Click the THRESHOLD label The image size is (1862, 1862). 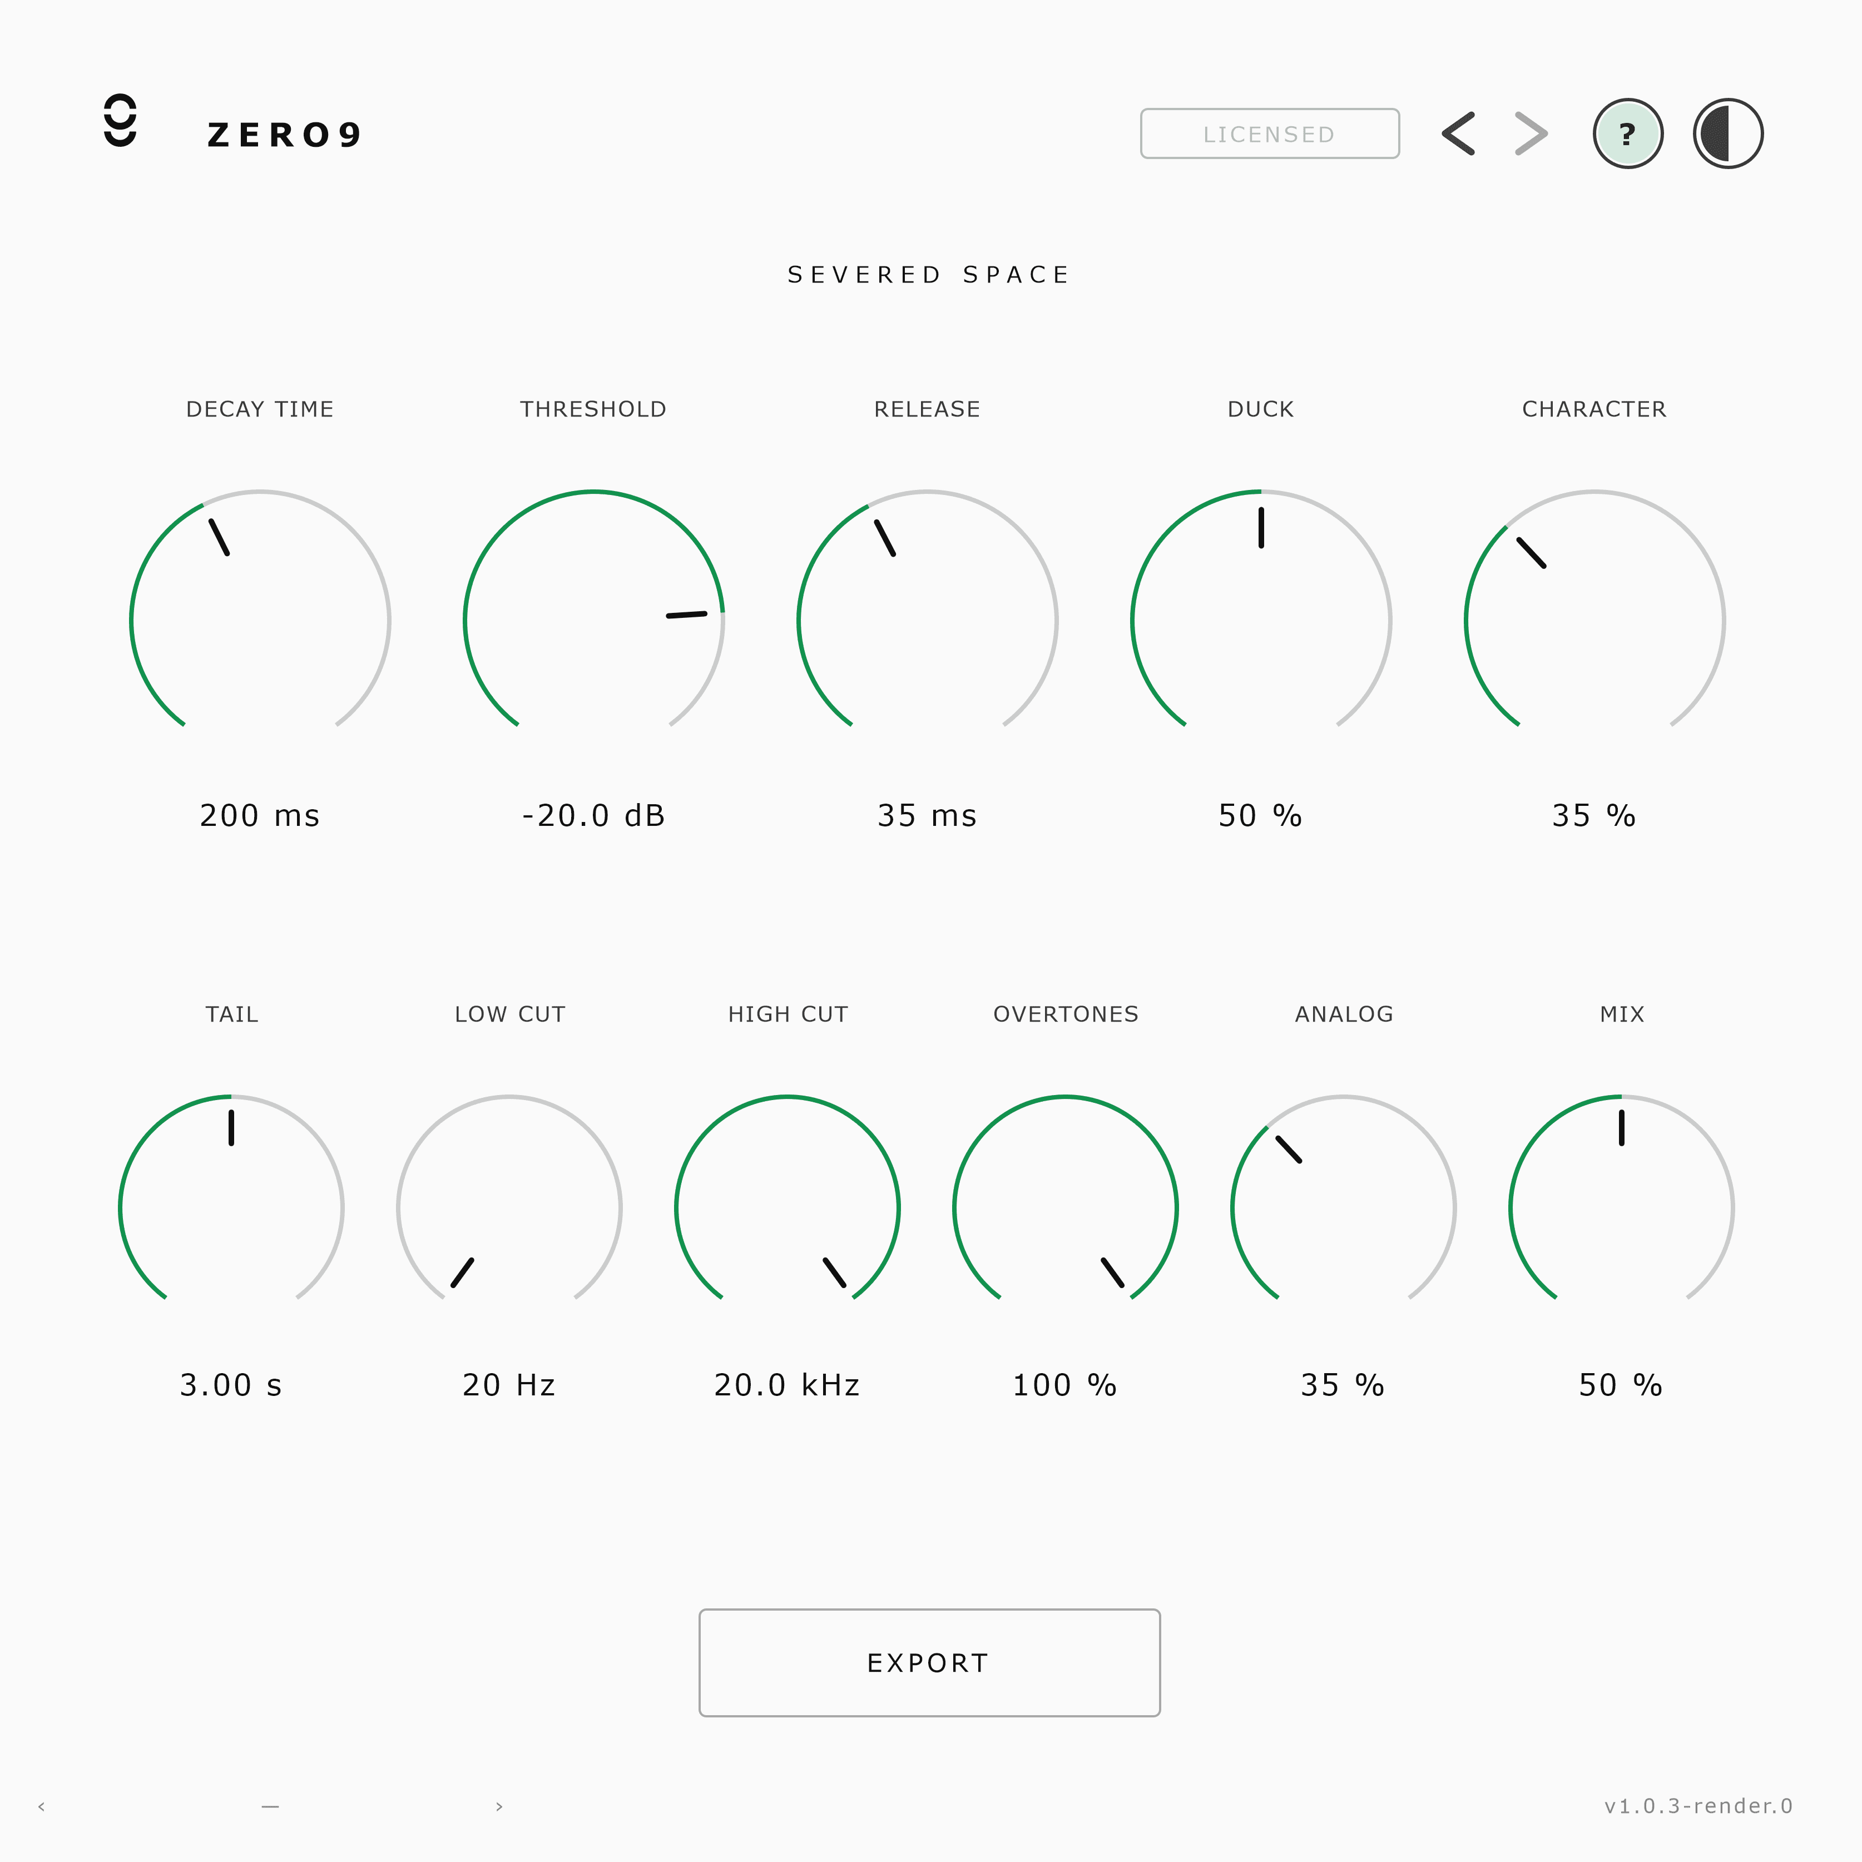click(x=593, y=409)
